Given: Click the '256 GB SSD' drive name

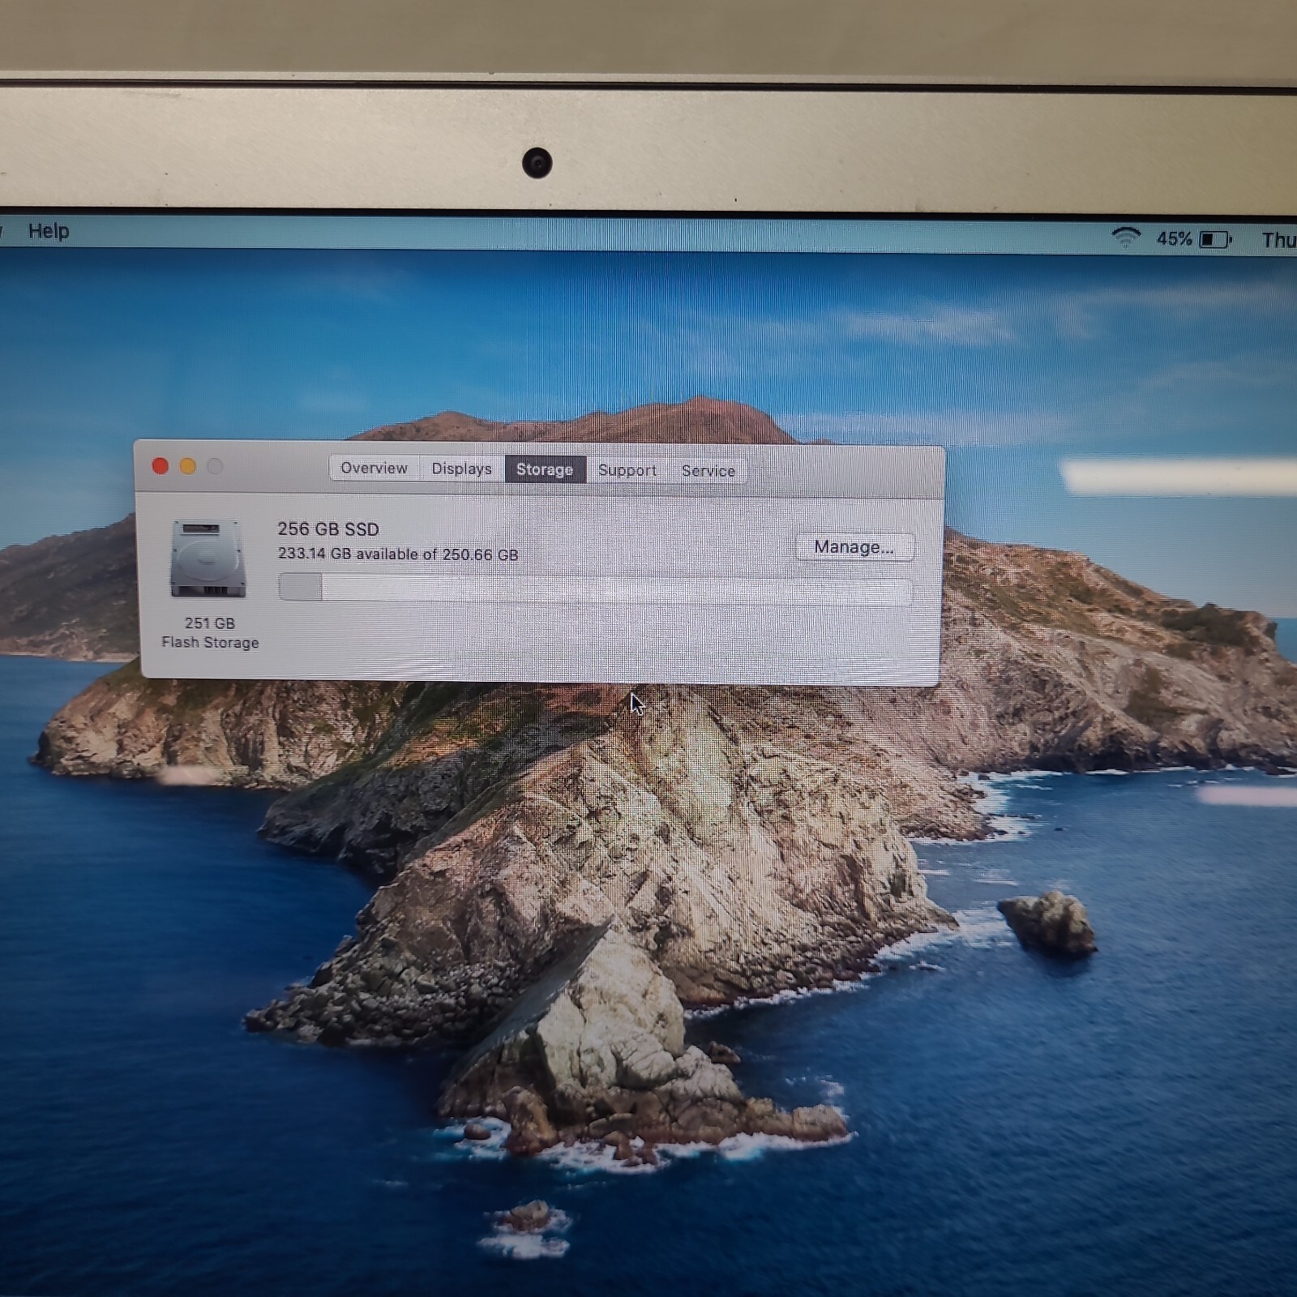Looking at the screenshot, I should pyautogui.click(x=328, y=529).
